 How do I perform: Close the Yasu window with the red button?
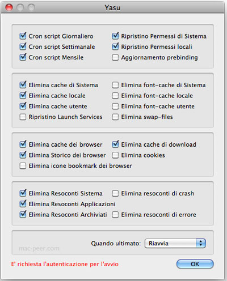tap(9, 7)
